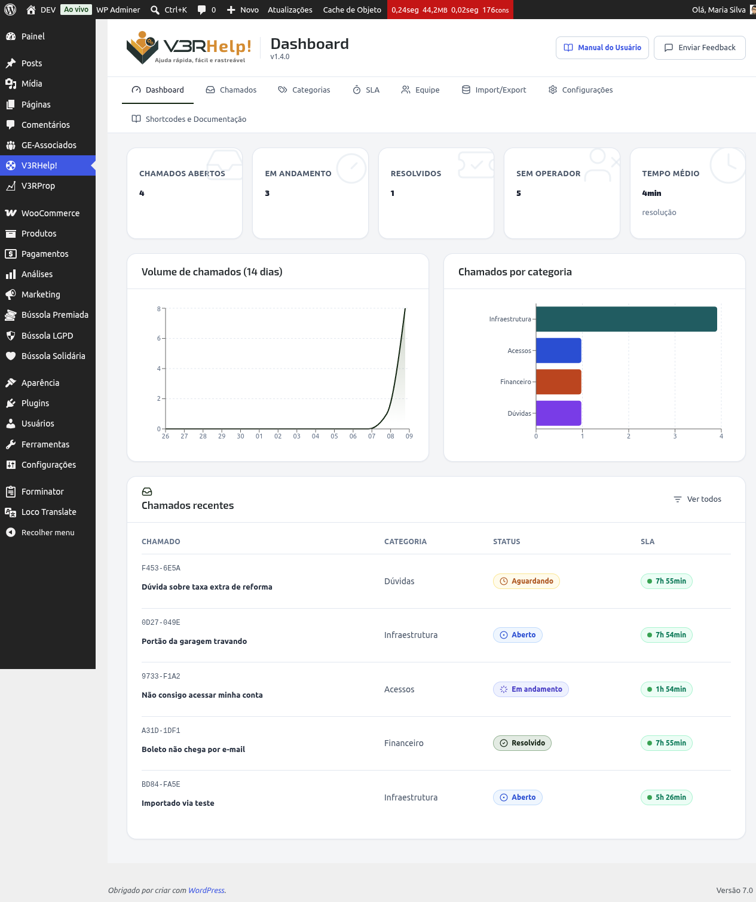Click the Análises bar chart icon
This screenshot has width=756, height=902.
[11, 274]
